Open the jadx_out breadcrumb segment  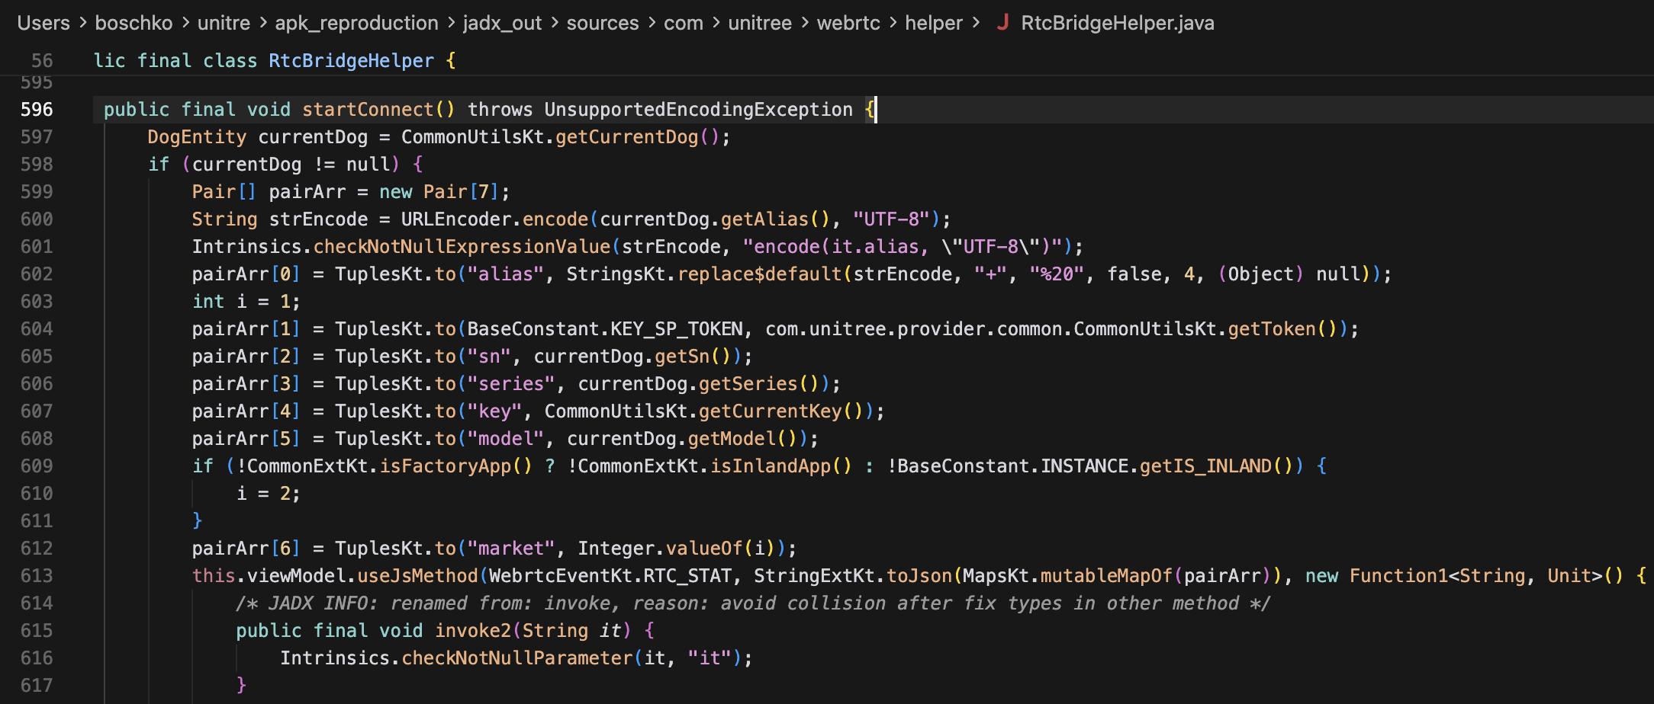[502, 23]
